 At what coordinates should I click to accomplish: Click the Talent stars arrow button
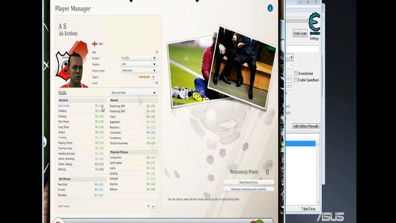click(153, 77)
